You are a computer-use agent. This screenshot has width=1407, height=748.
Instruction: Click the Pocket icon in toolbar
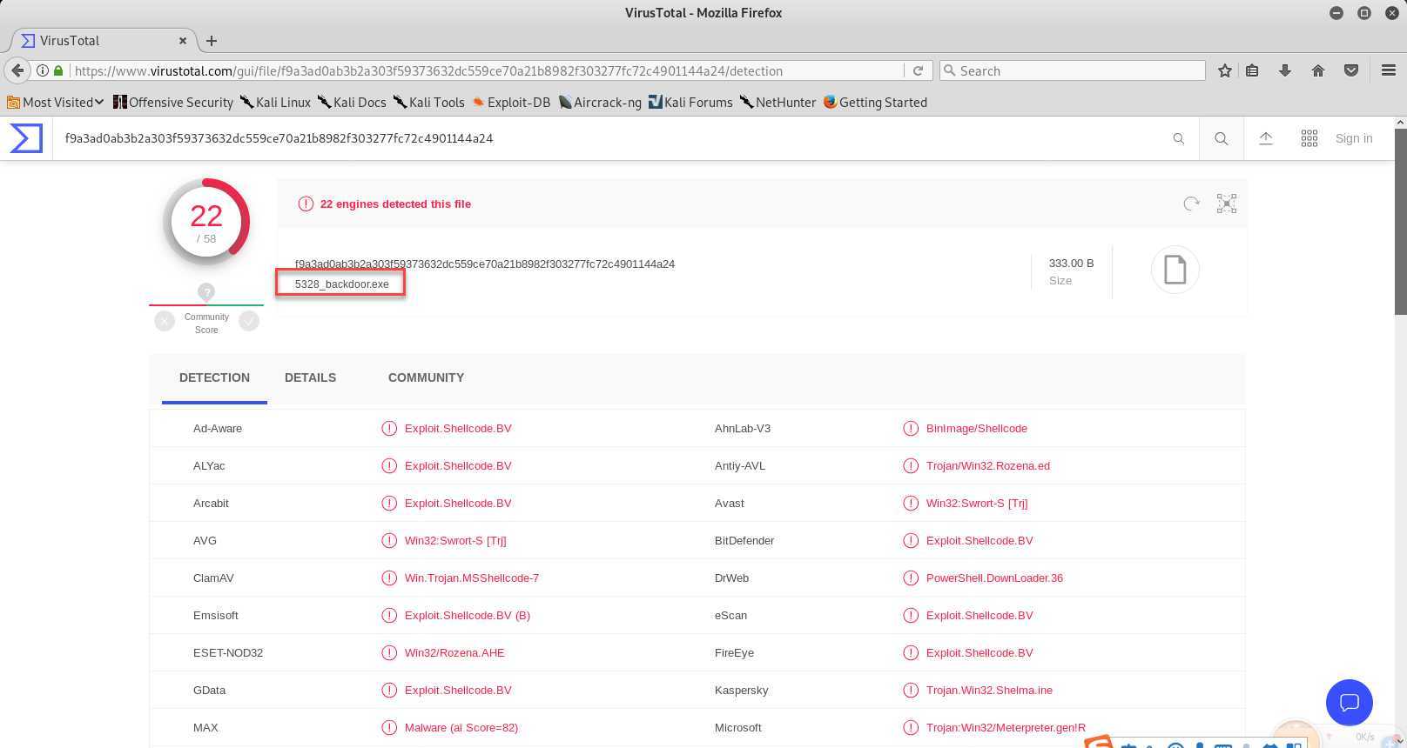click(x=1351, y=70)
